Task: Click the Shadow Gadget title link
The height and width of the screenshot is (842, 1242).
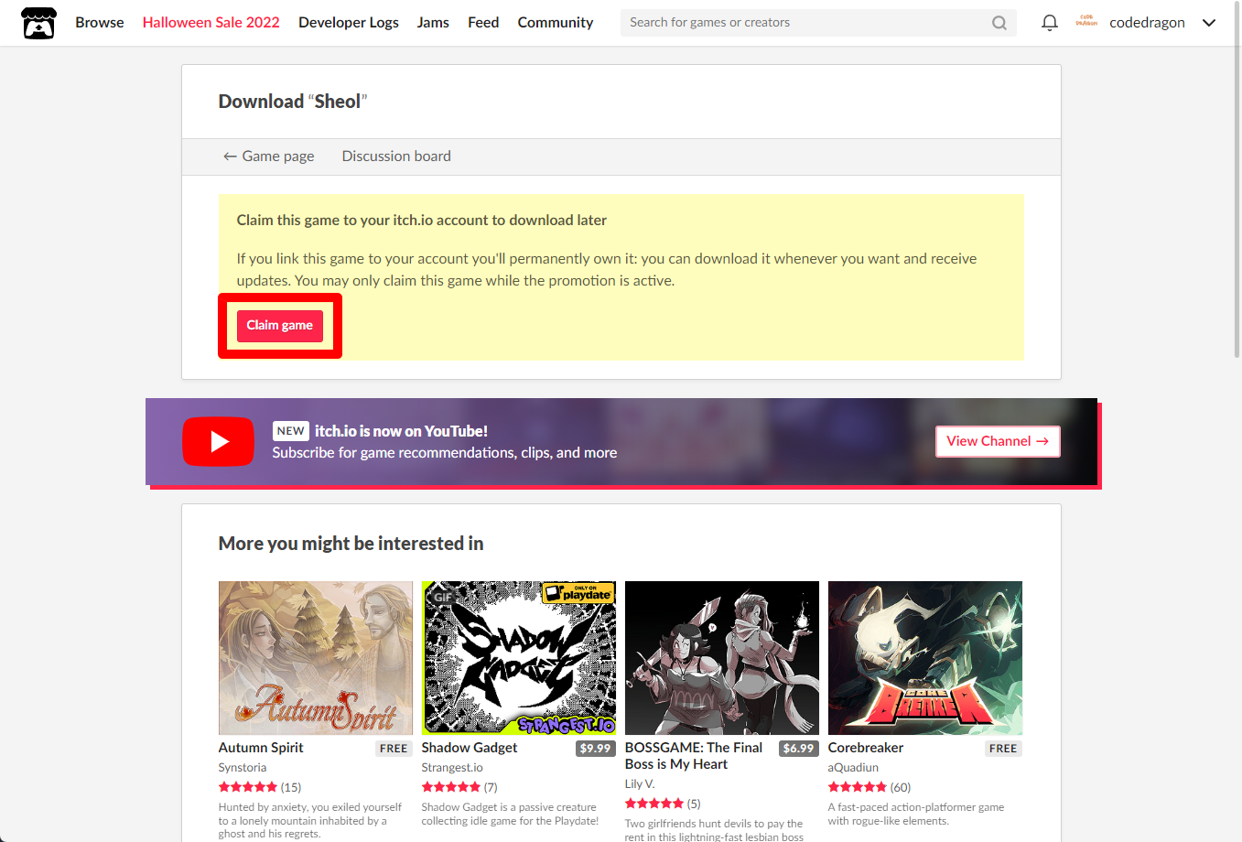Action: pos(470,748)
